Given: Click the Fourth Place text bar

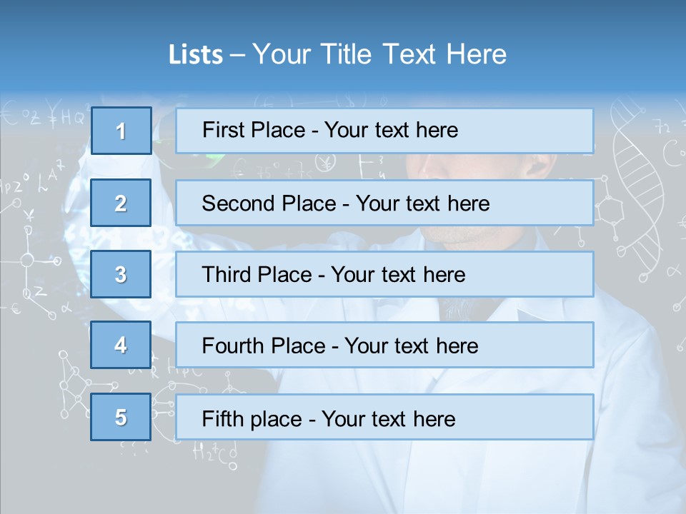Looking at the screenshot, I should coord(384,346).
